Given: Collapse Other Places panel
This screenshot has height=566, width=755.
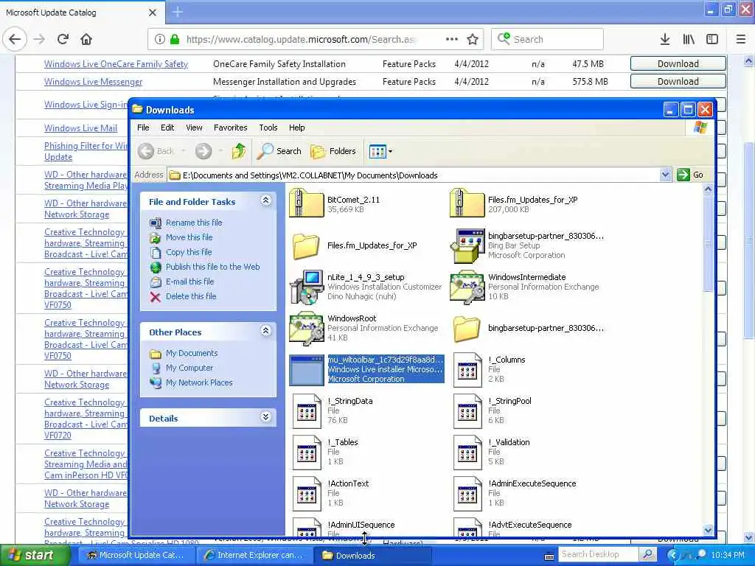Looking at the screenshot, I should pos(265,331).
